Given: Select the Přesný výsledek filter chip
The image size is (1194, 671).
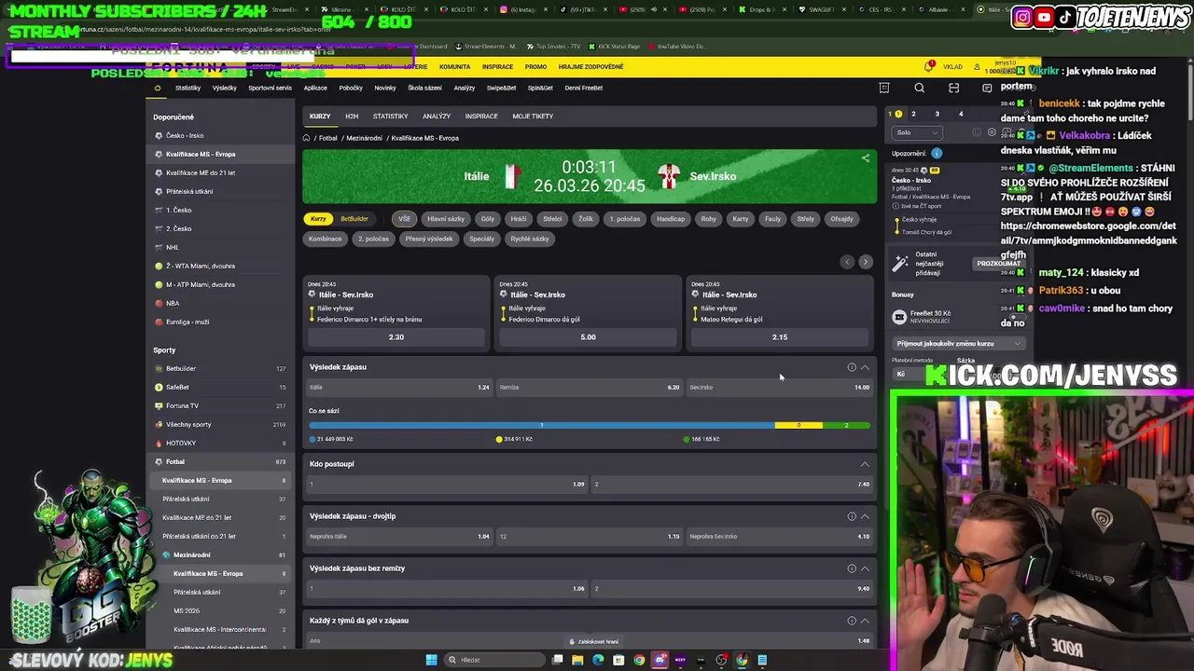Looking at the screenshot, I should pos(429,239).
